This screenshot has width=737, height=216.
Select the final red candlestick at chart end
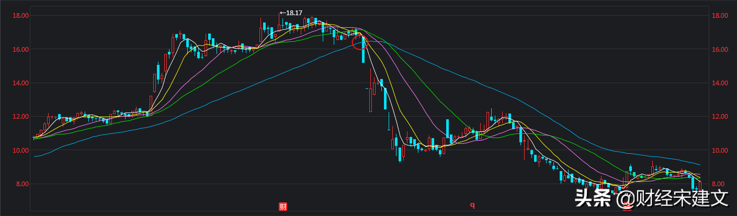700,185
